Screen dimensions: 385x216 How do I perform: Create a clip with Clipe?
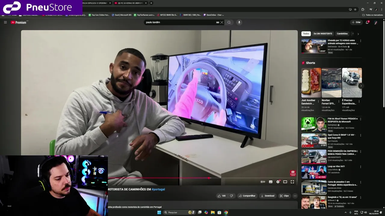point(284,196)
